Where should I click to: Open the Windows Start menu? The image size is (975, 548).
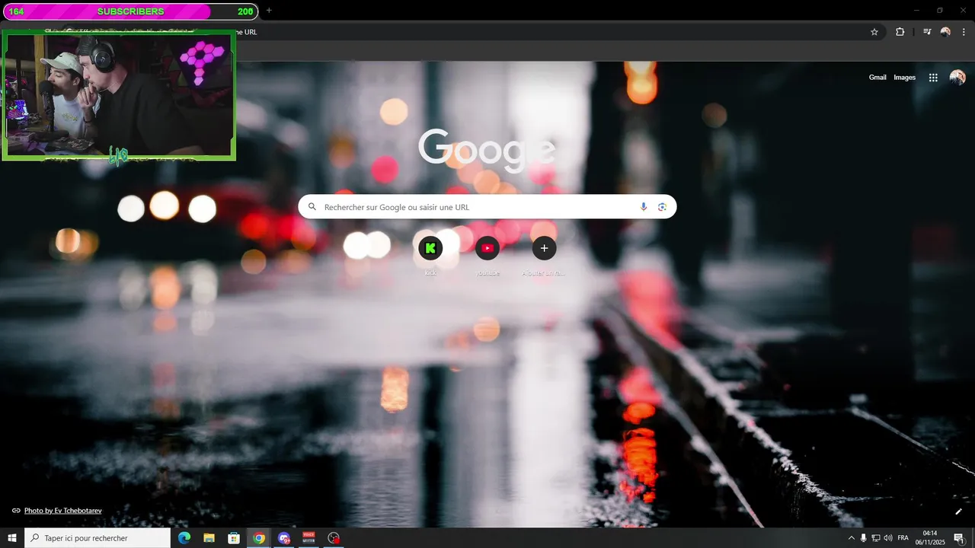click(x=12, y=538)
